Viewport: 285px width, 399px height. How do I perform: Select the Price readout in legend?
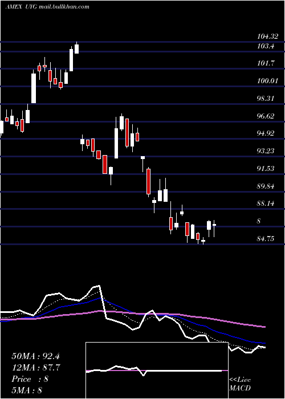[x=30, y=379]
